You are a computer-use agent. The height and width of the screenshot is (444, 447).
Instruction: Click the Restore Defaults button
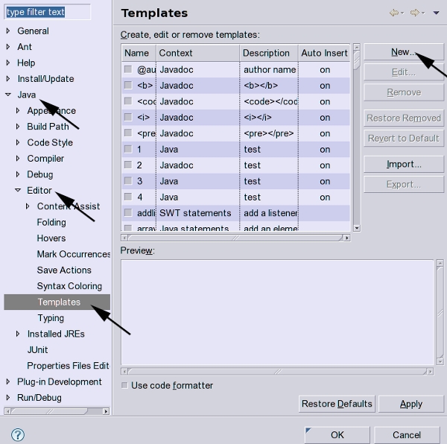click(x=336, y=404)
